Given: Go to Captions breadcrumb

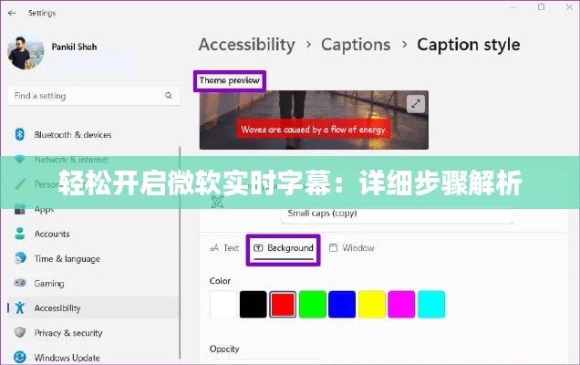Looking at the screenshot, I should (x=356, y=45).
